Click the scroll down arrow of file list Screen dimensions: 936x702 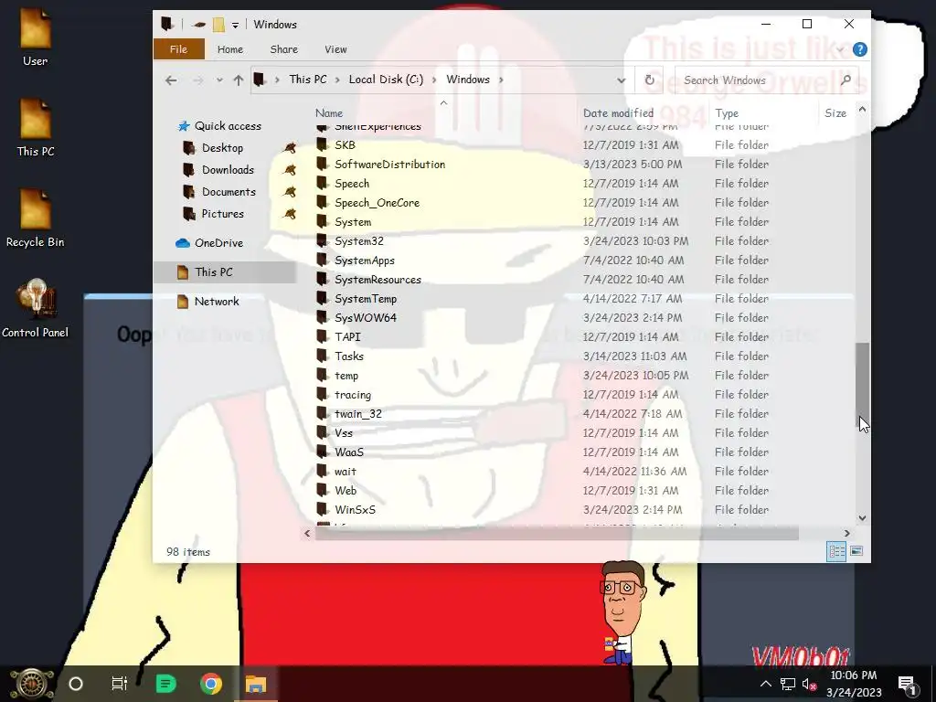point(862,517)
